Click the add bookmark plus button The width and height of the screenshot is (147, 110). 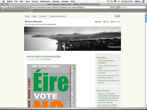[27, 7]
